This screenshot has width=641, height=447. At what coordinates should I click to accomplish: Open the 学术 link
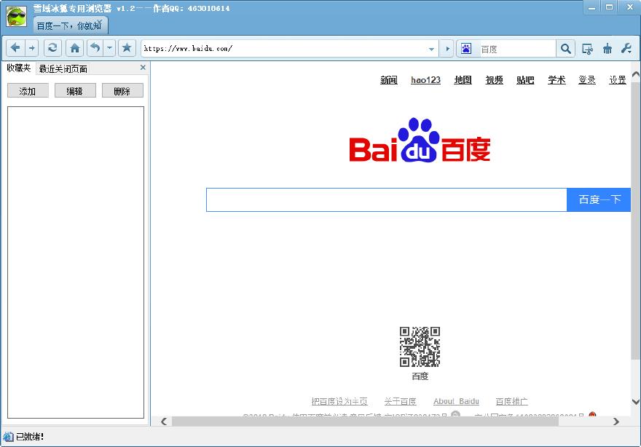[x=557, y=80]
